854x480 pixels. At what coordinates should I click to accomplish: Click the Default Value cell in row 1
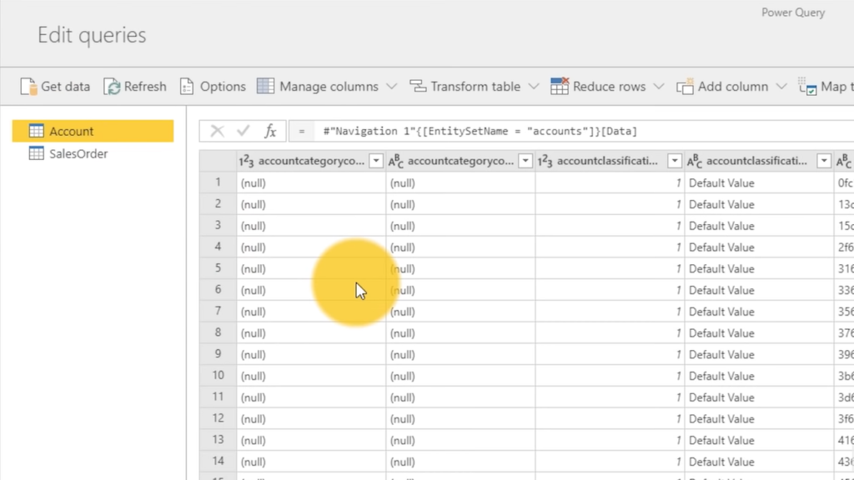(x=721, y=182)
